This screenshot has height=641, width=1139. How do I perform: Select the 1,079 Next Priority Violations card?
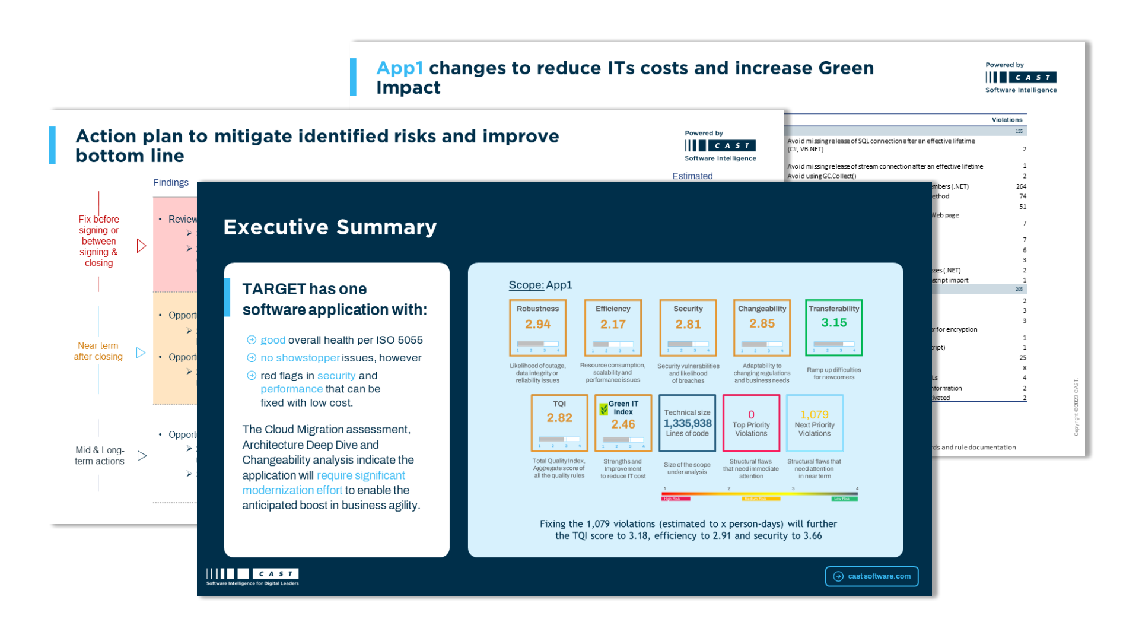815,423
